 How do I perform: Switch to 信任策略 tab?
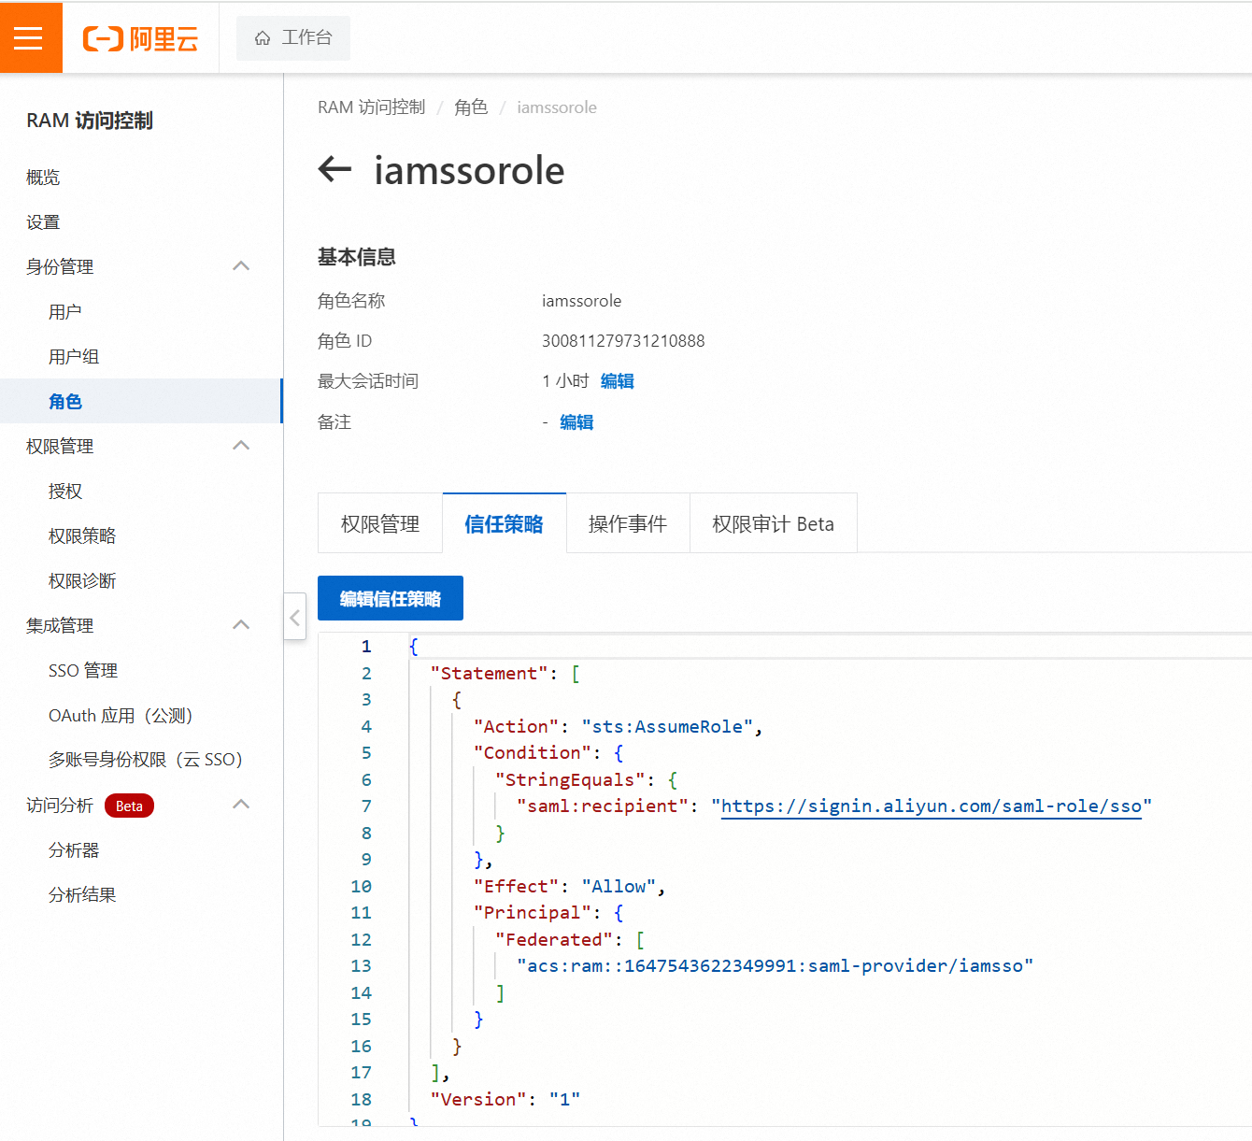pyautogui.click(x=505, y=523)
